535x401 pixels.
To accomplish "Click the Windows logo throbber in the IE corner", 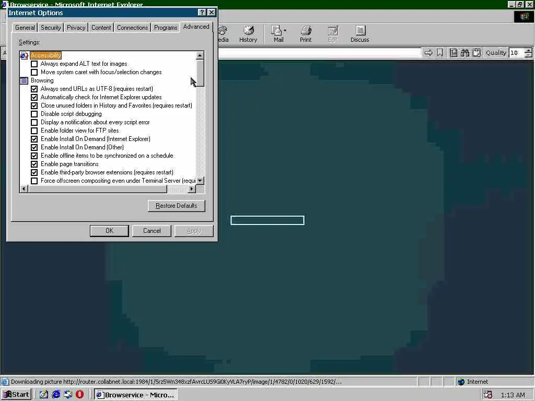I will click(x=524, y=17).
